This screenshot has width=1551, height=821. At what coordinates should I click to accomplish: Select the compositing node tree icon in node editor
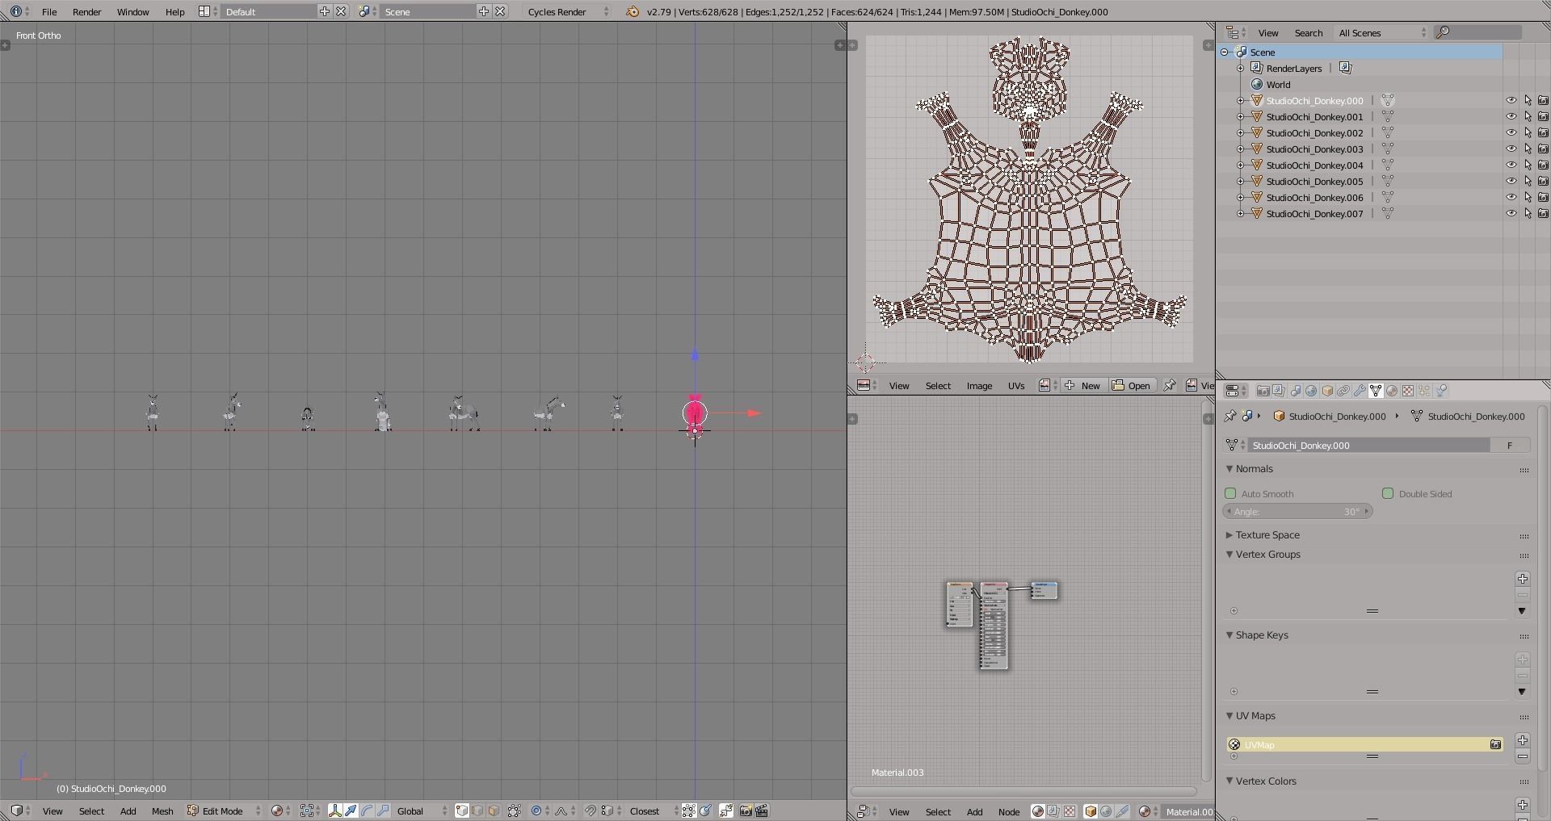click(1053, 811)
